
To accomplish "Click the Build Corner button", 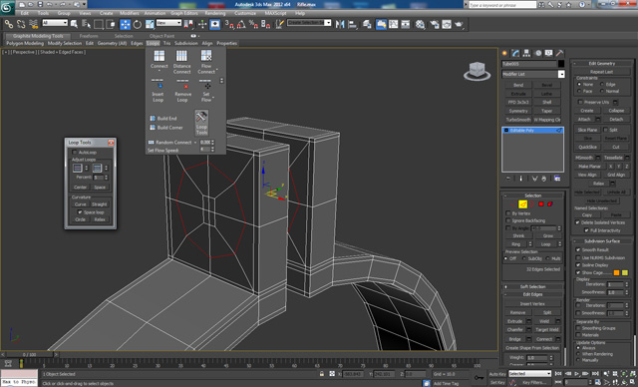I will [x=166, y=128].
